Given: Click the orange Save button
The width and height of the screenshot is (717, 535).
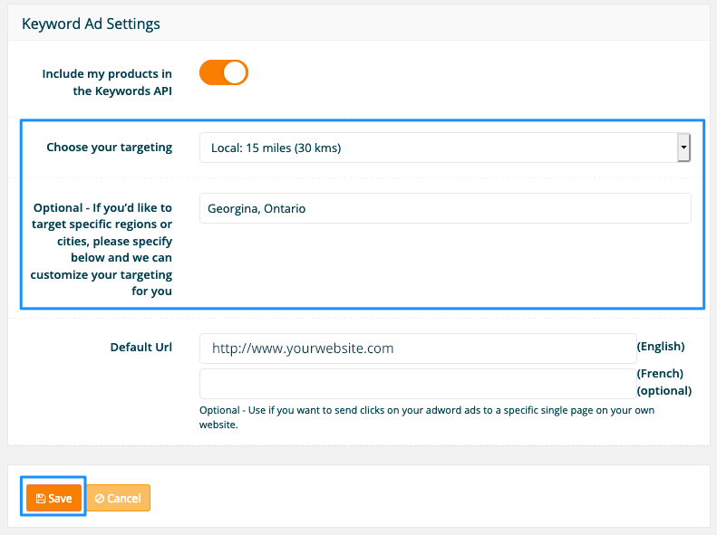Looking at the screenshot, I should click(54, 498).
